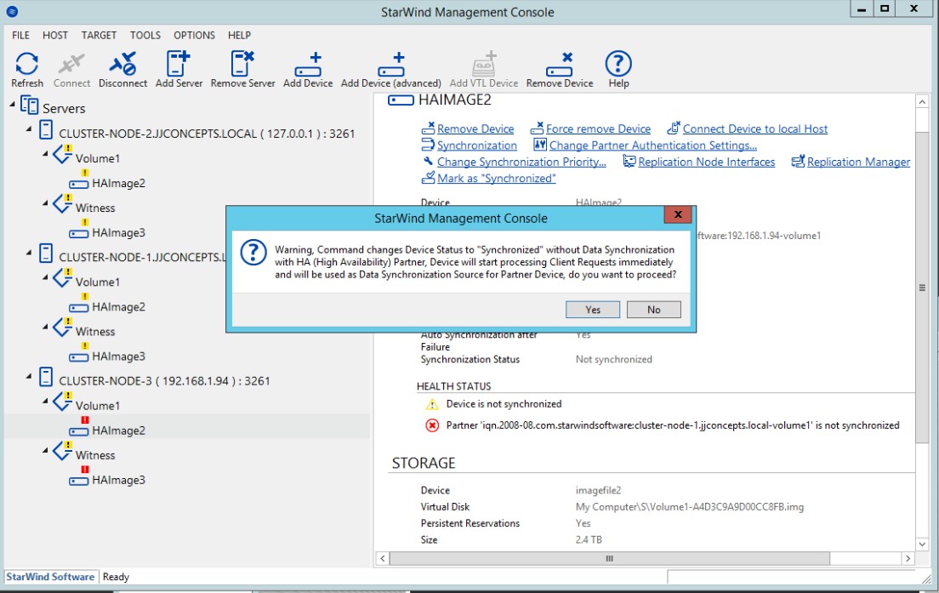Image resolution: width=939 pixels, height=593 pixels.
Task: Select Witness under CLUSTER-NODE-1
Action: (95, 331)
